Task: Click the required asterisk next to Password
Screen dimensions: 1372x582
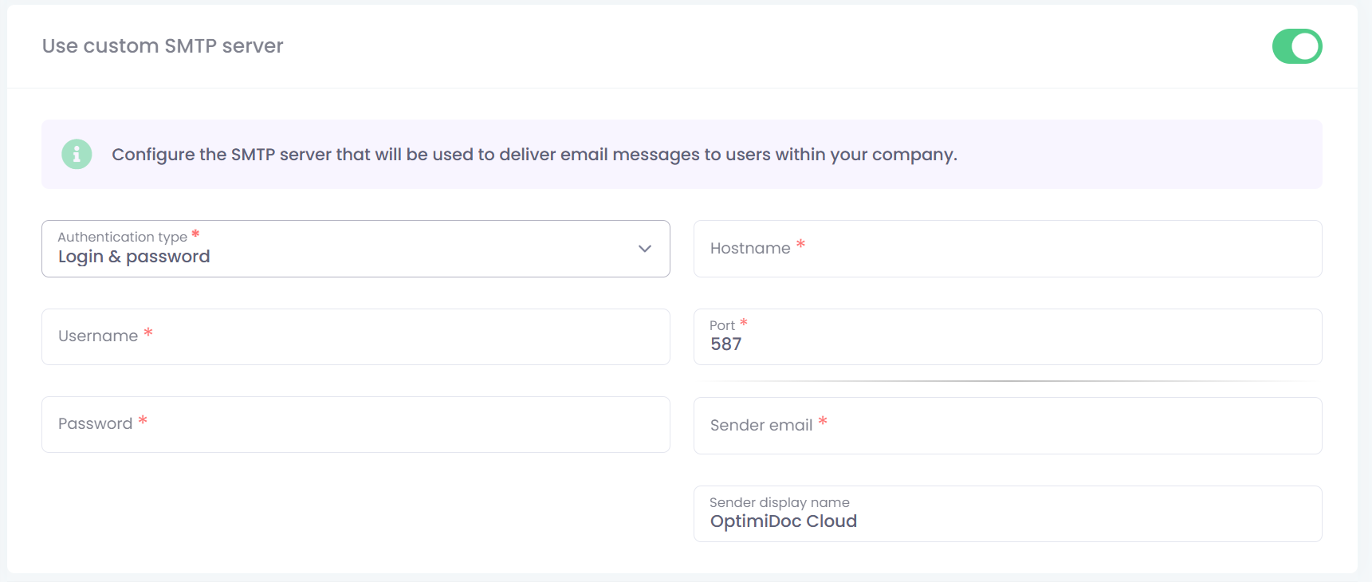Action: (143, 420)
